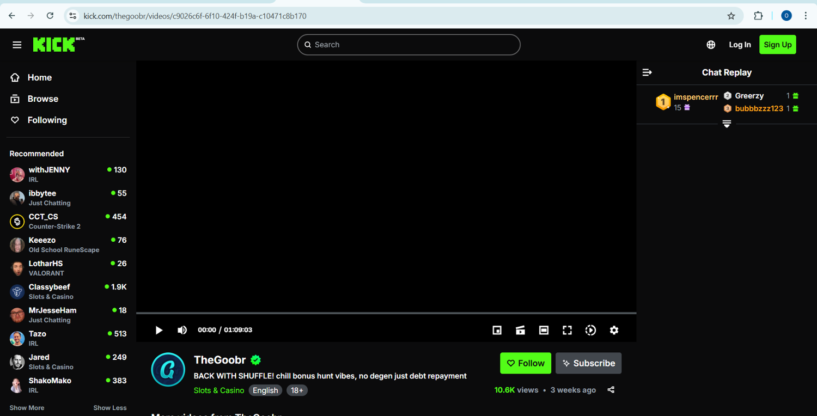Go to the Browse page
This screenshot has width=817, height=416.
(42, 99)
